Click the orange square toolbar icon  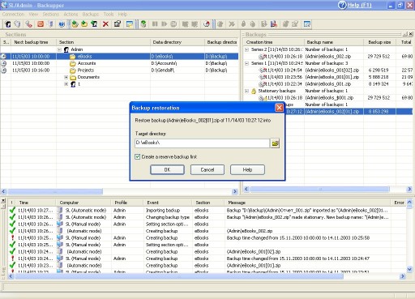[41, 24]
